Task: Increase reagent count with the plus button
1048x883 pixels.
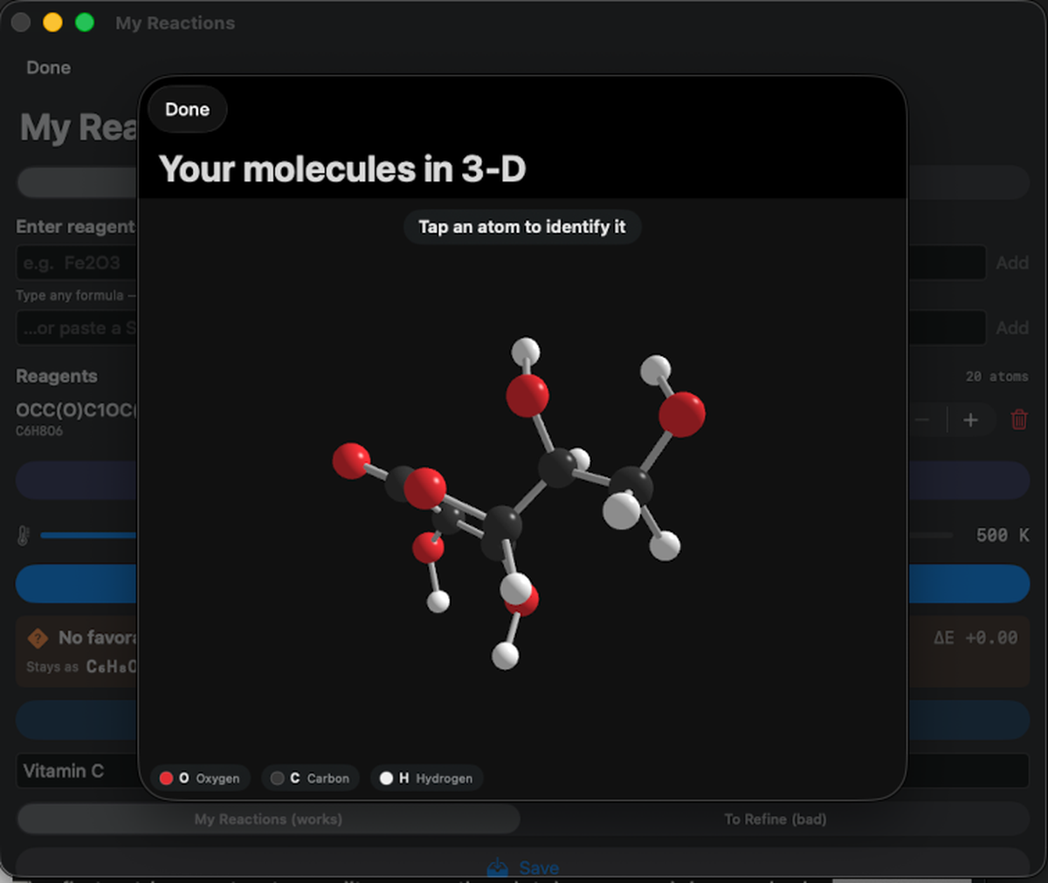Action: pyautogui.click(x=970, y=420)
